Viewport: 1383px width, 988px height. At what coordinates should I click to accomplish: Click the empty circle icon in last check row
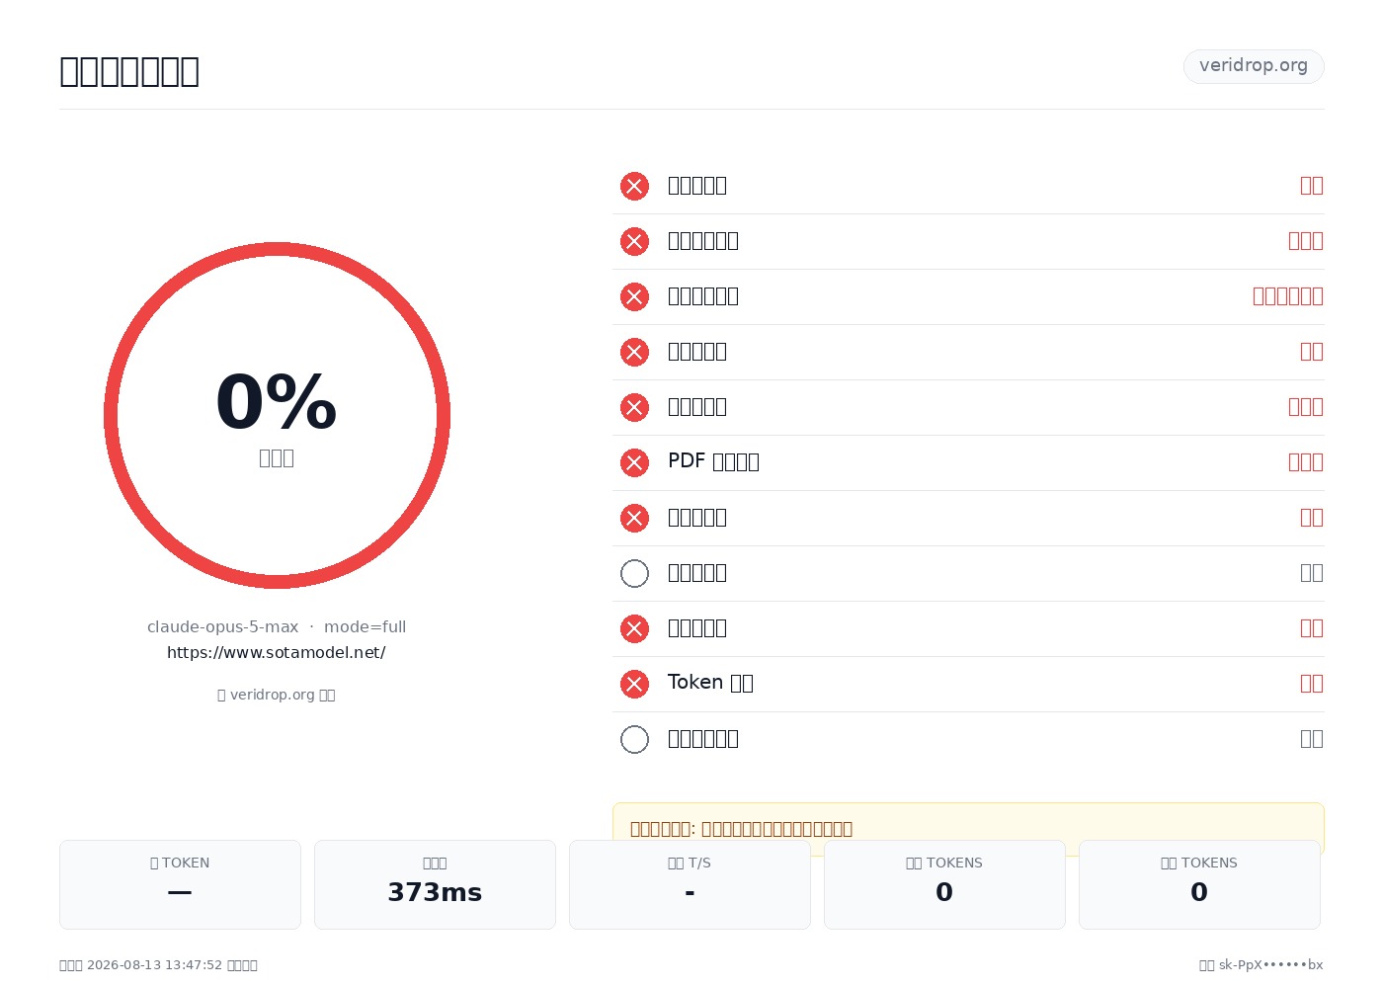pos(634,739)
